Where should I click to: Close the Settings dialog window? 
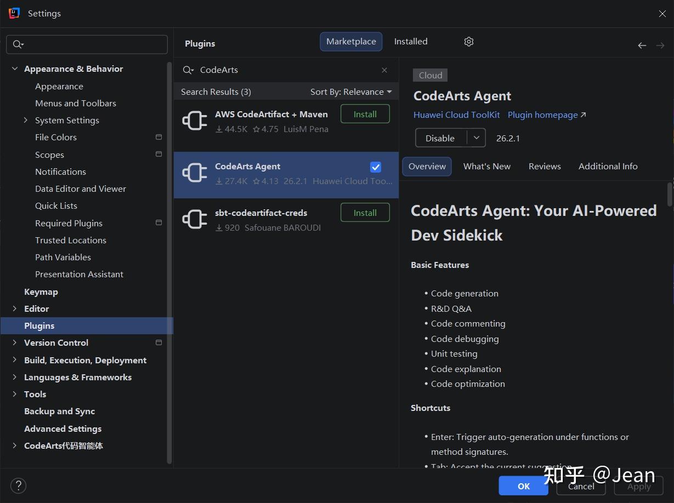point(662,14)
